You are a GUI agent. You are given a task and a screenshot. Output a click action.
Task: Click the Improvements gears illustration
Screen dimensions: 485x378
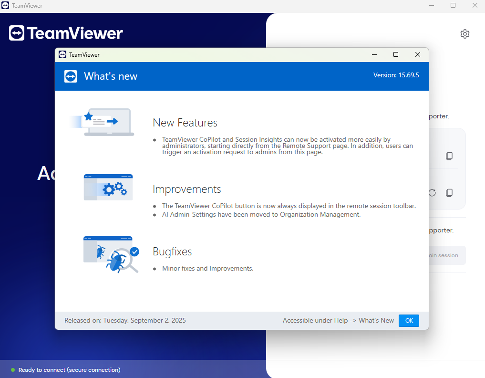108,187
